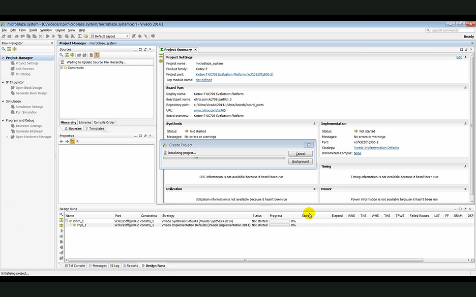Select the Compile Order tab

(x=104, y=122)
